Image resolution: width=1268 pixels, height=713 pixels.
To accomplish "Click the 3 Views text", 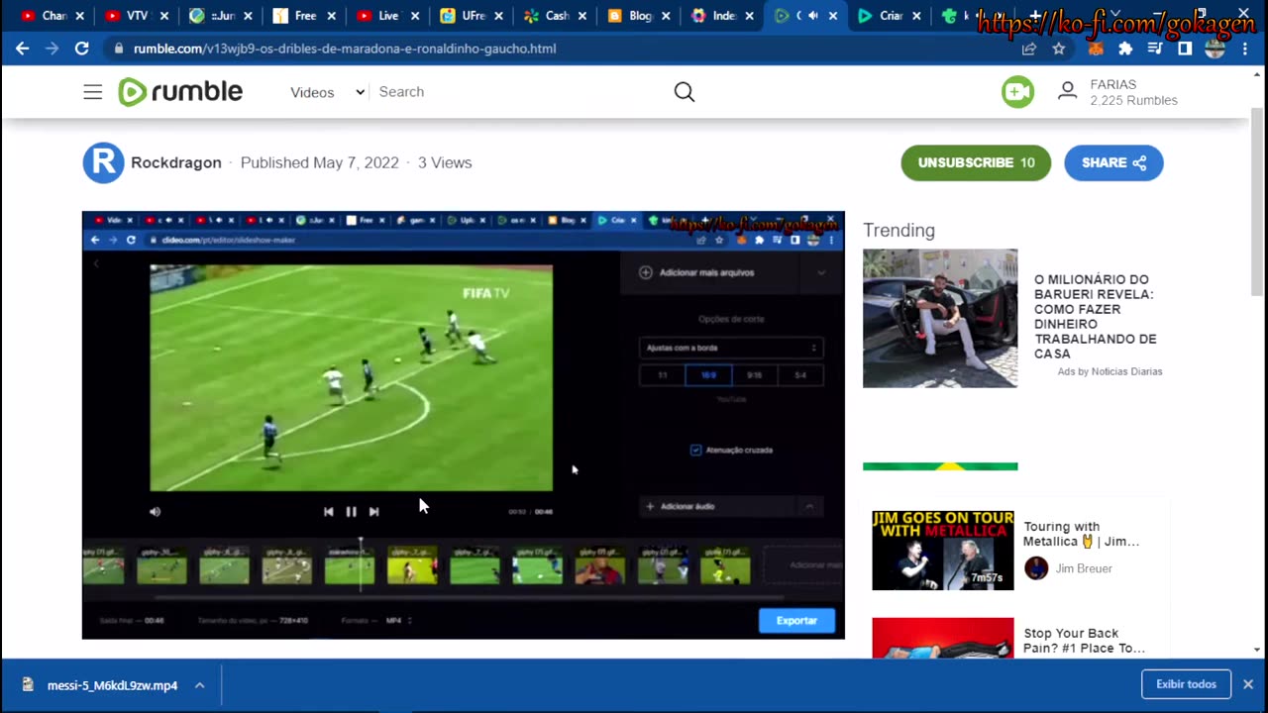I will [x=445, y=162].
